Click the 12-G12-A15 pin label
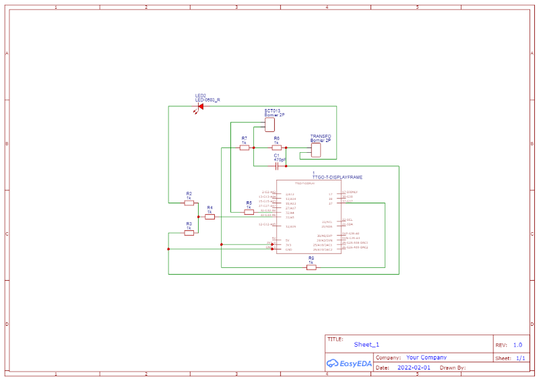The height and width of the screenshot is (381, 539). [267, 224]
